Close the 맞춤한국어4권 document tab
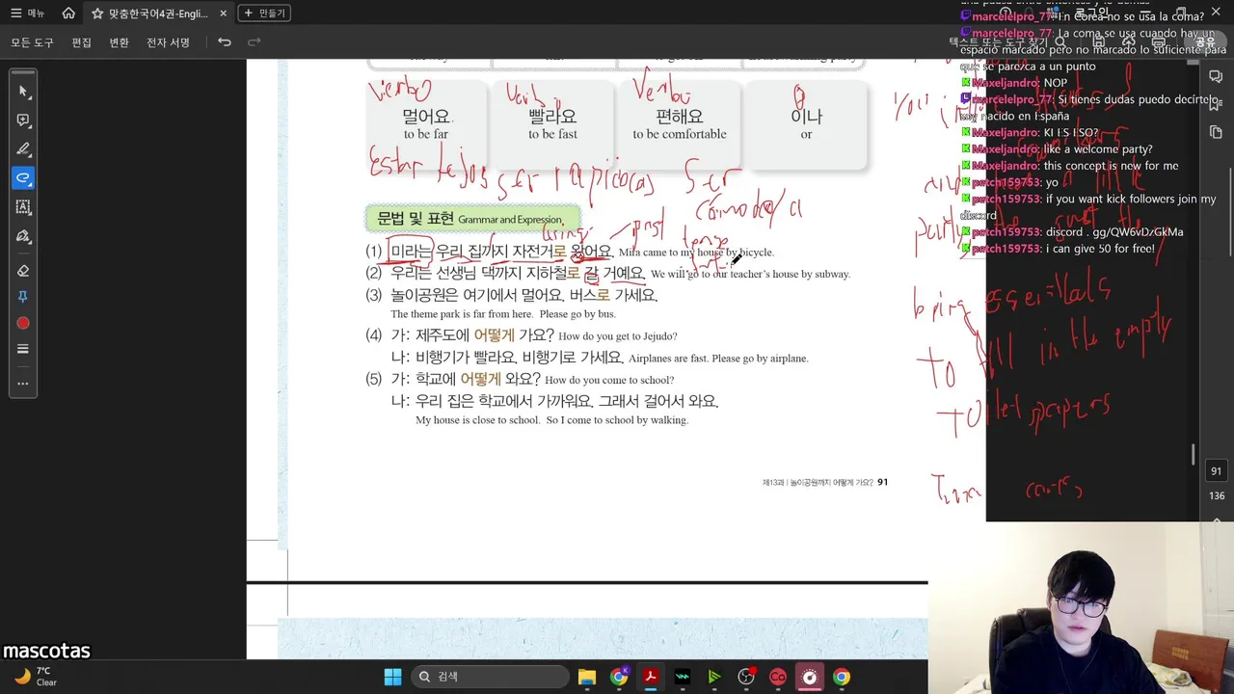The height and width of the screenshot is (694, 1234). tap(224, 13)
